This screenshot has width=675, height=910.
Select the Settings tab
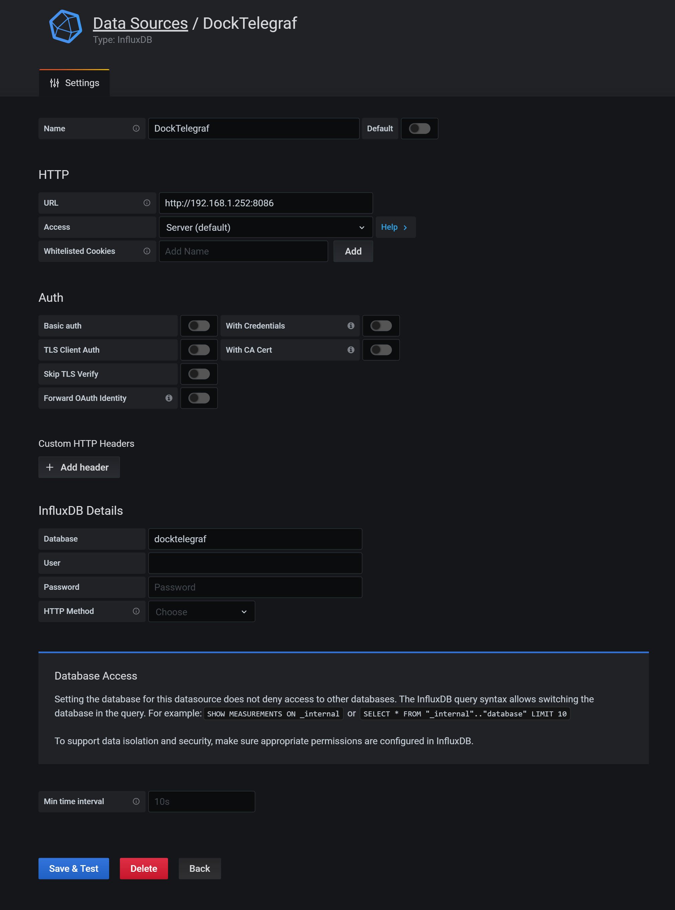74,83
